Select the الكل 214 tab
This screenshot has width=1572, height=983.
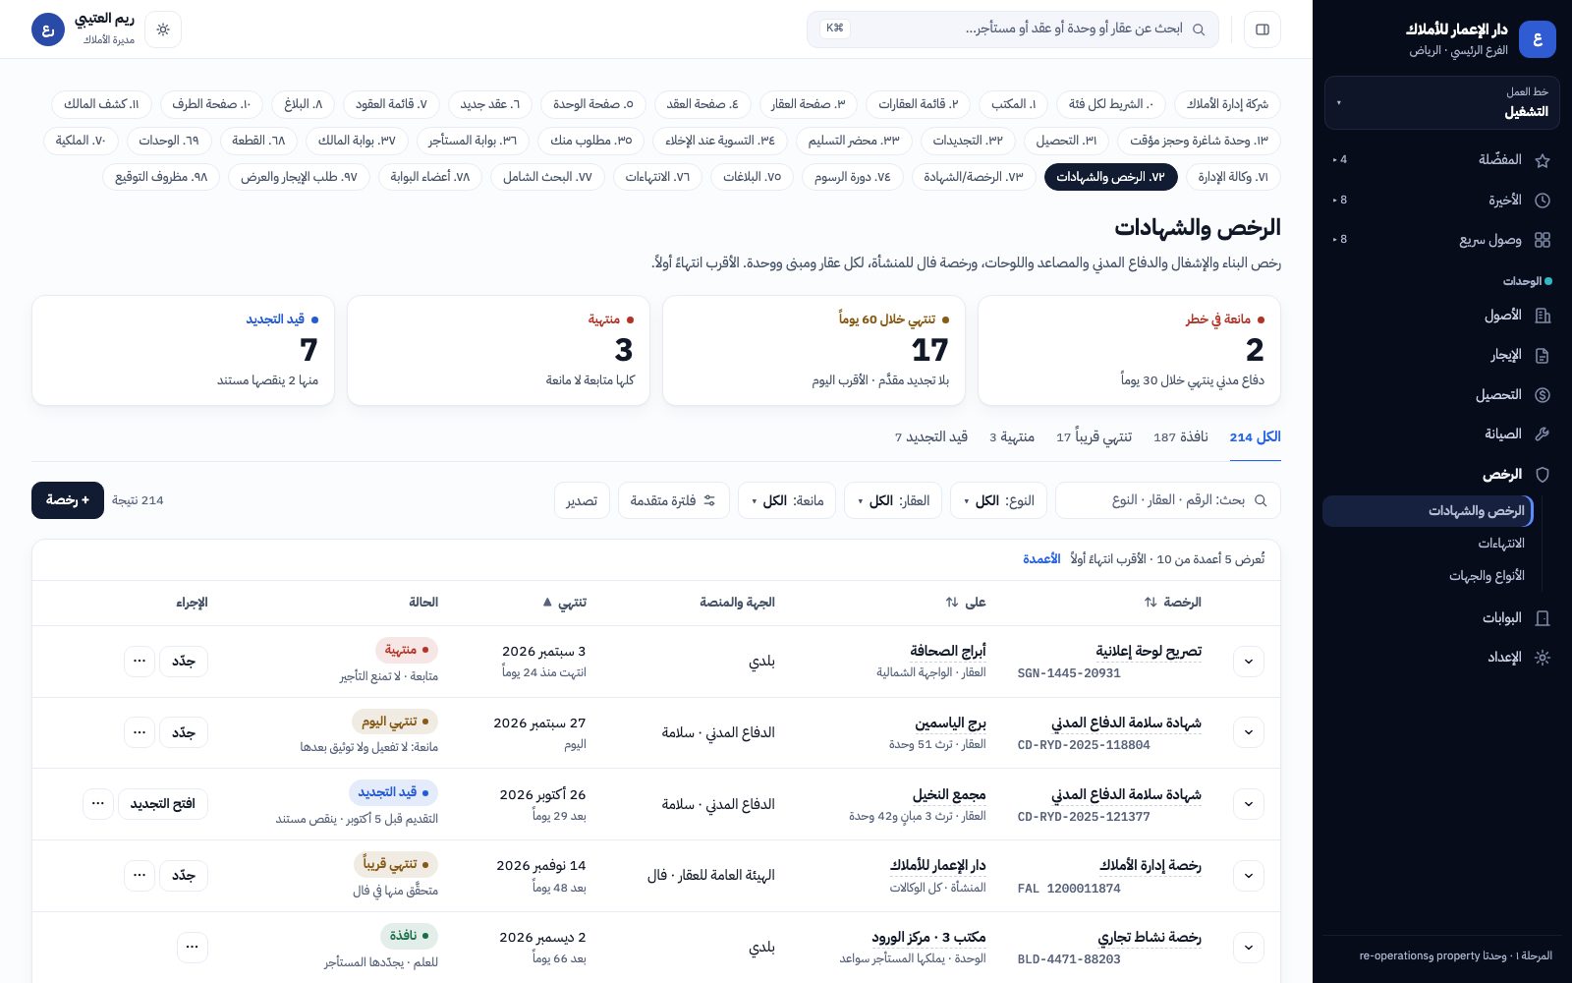point(1256,437)
